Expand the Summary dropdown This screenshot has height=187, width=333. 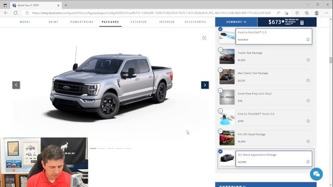pyautogui.click(x=236, y=22)
